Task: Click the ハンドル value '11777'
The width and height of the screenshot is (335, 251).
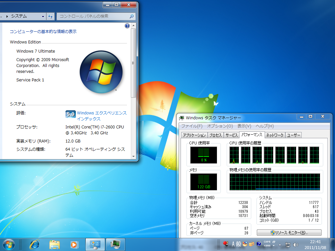Action: pyautogui.click(x=314, y=203)
